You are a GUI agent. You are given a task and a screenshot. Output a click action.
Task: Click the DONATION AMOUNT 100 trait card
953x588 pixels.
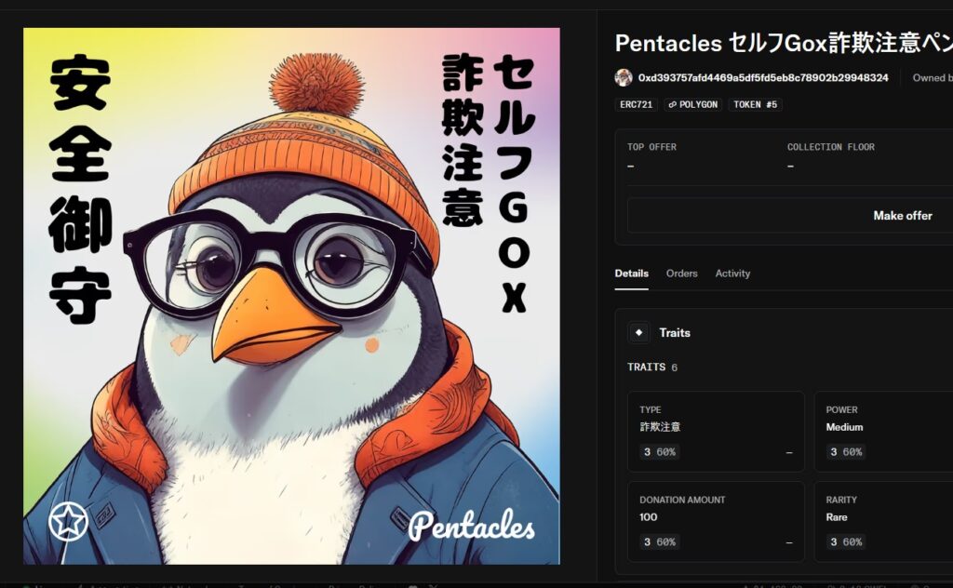point(715,521)
